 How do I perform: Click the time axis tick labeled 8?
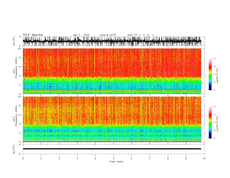[x=168, y=159]
